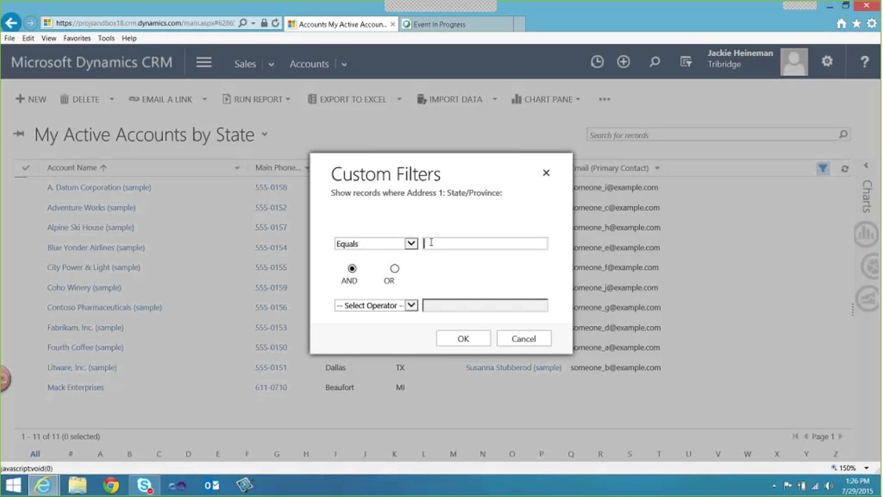883x497 pixels.
Task: Open Skype from the taskbar
Action: tap(144, 486)
